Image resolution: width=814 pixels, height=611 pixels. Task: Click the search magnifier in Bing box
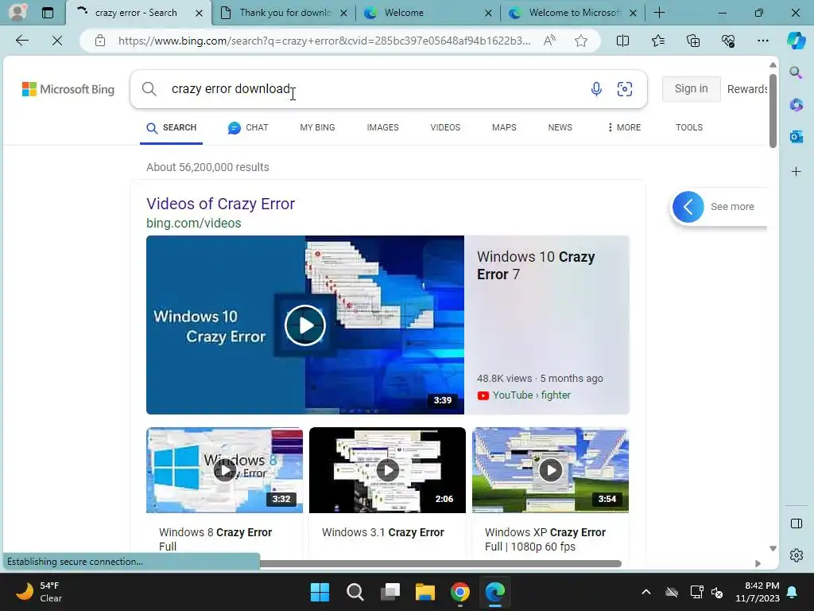coord(149,89)
